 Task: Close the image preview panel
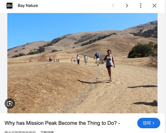click(154, 6)
